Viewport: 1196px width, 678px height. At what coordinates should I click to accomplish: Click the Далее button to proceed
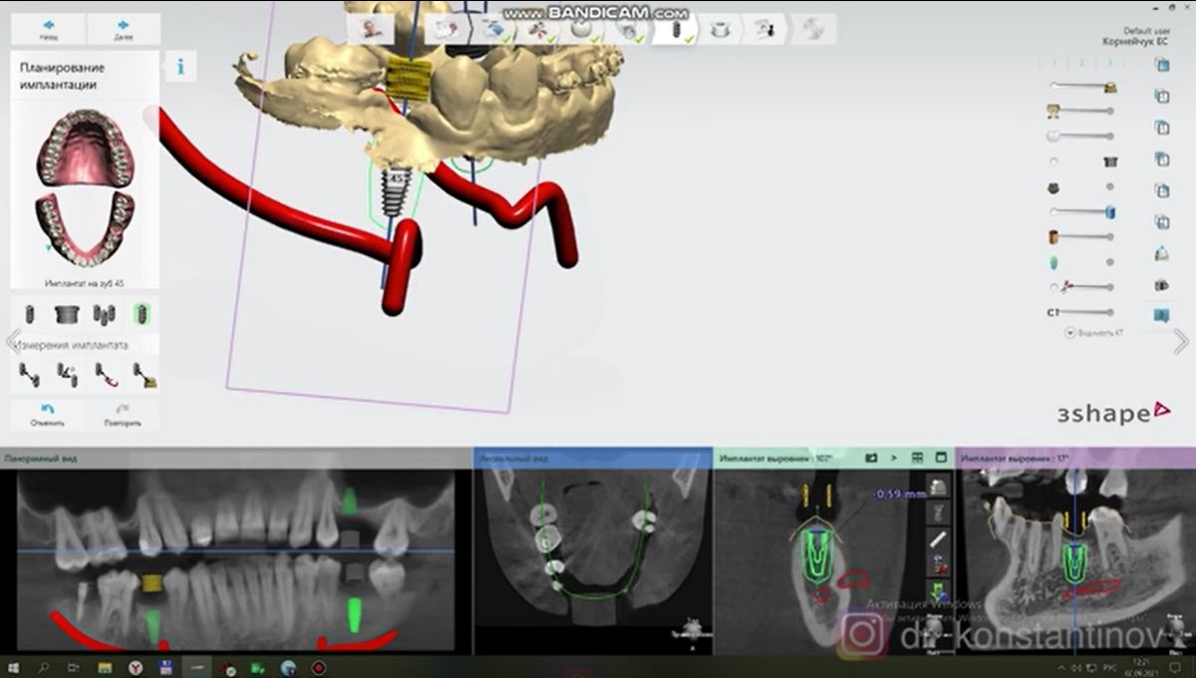pos(122,27)
